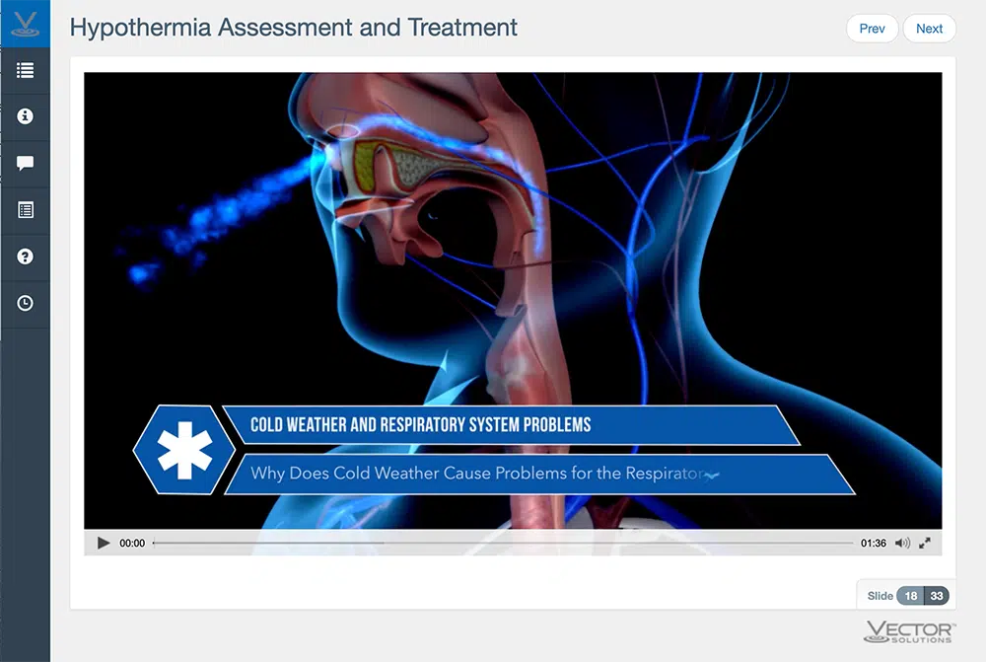The image size is (986, 662).
Task: Click the current slide number 18
Action: point(911,596)
